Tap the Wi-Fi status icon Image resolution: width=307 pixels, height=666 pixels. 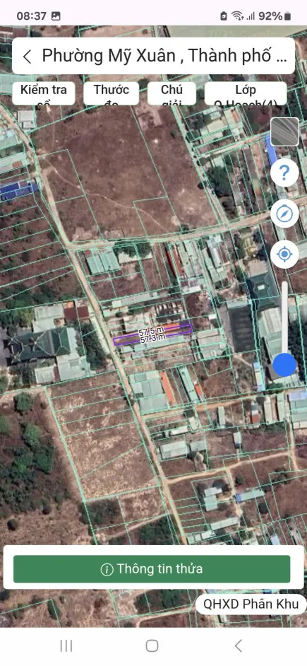click(236, 16)
